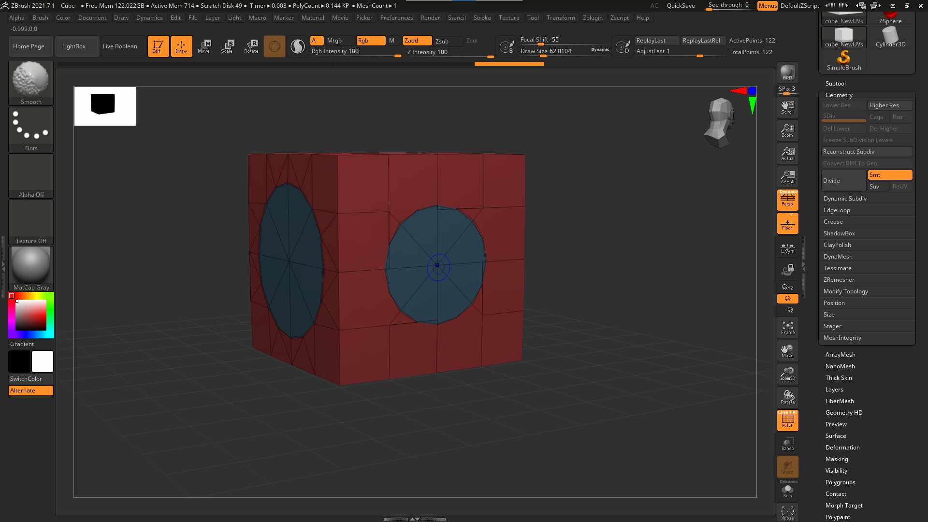The height and width of the screenshot is (522, 928).
Task: Select the Scale tool icon
Action: point(228,46)
